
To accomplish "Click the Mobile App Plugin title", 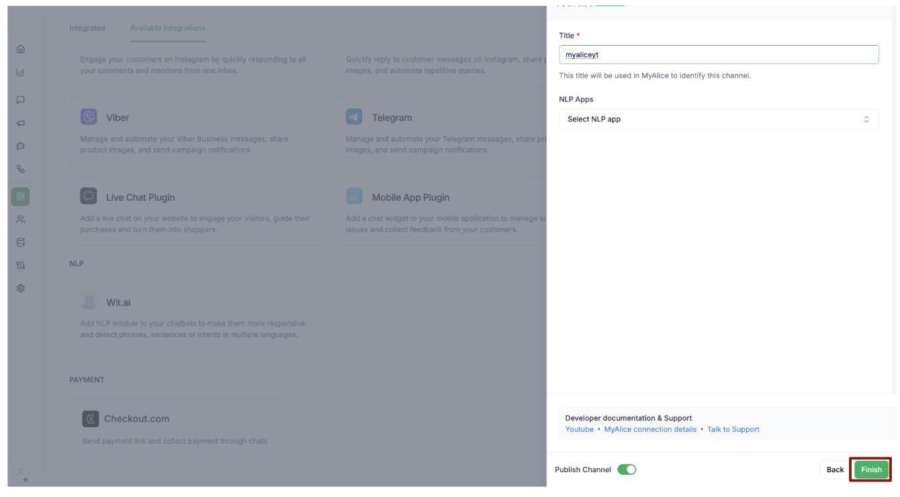I will coord(411,197).
